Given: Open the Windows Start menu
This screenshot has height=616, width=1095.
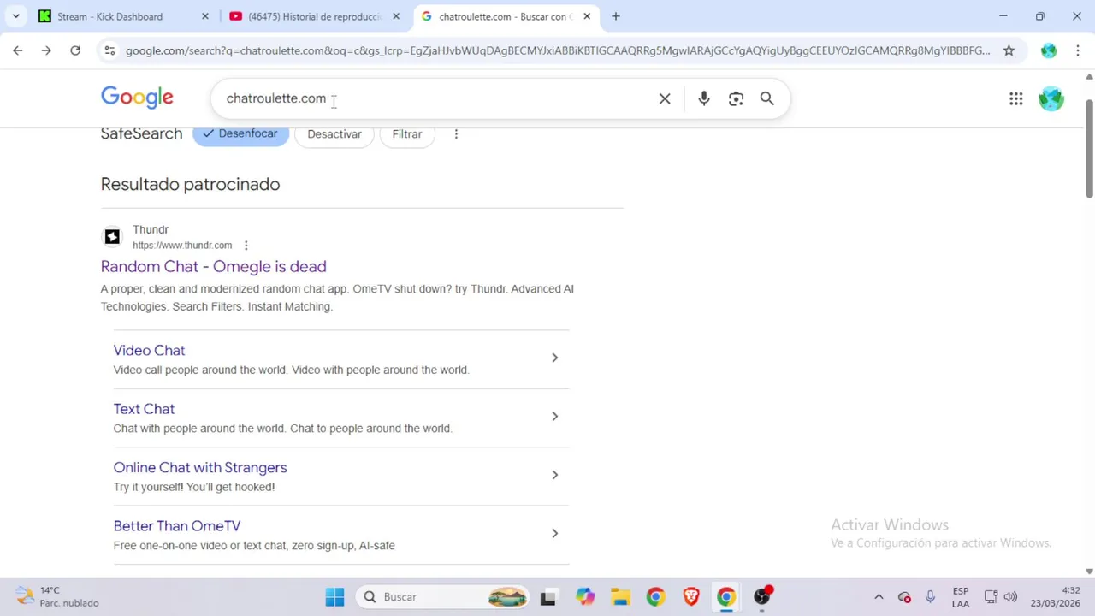Looking at the screenshot, I should point(334,597).
